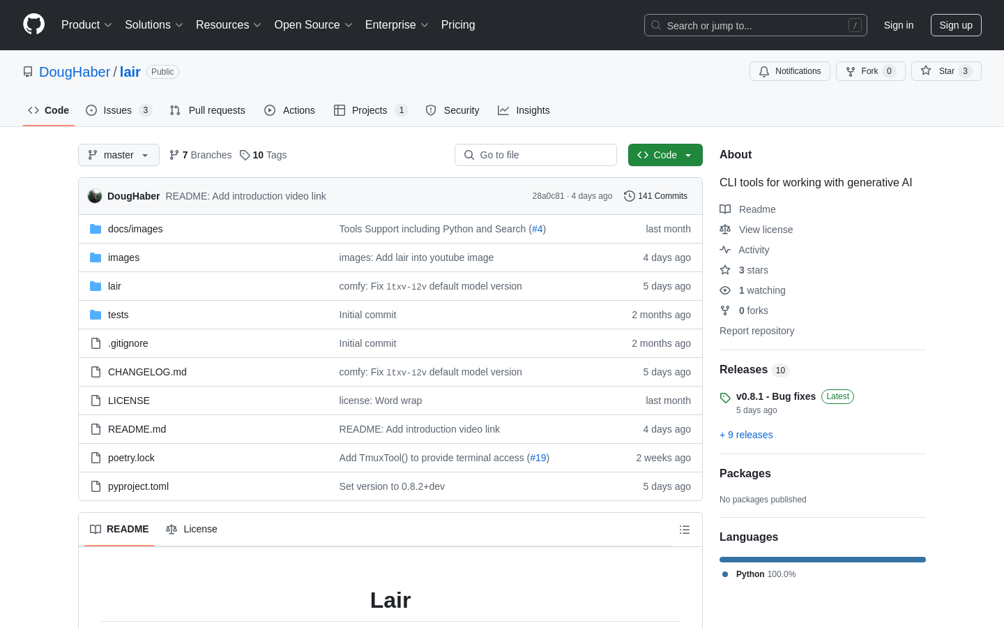This screenshot has height=628, width=1004.
Task: Open commit hash 28a0c81
Action: click(x=548, y=196)
